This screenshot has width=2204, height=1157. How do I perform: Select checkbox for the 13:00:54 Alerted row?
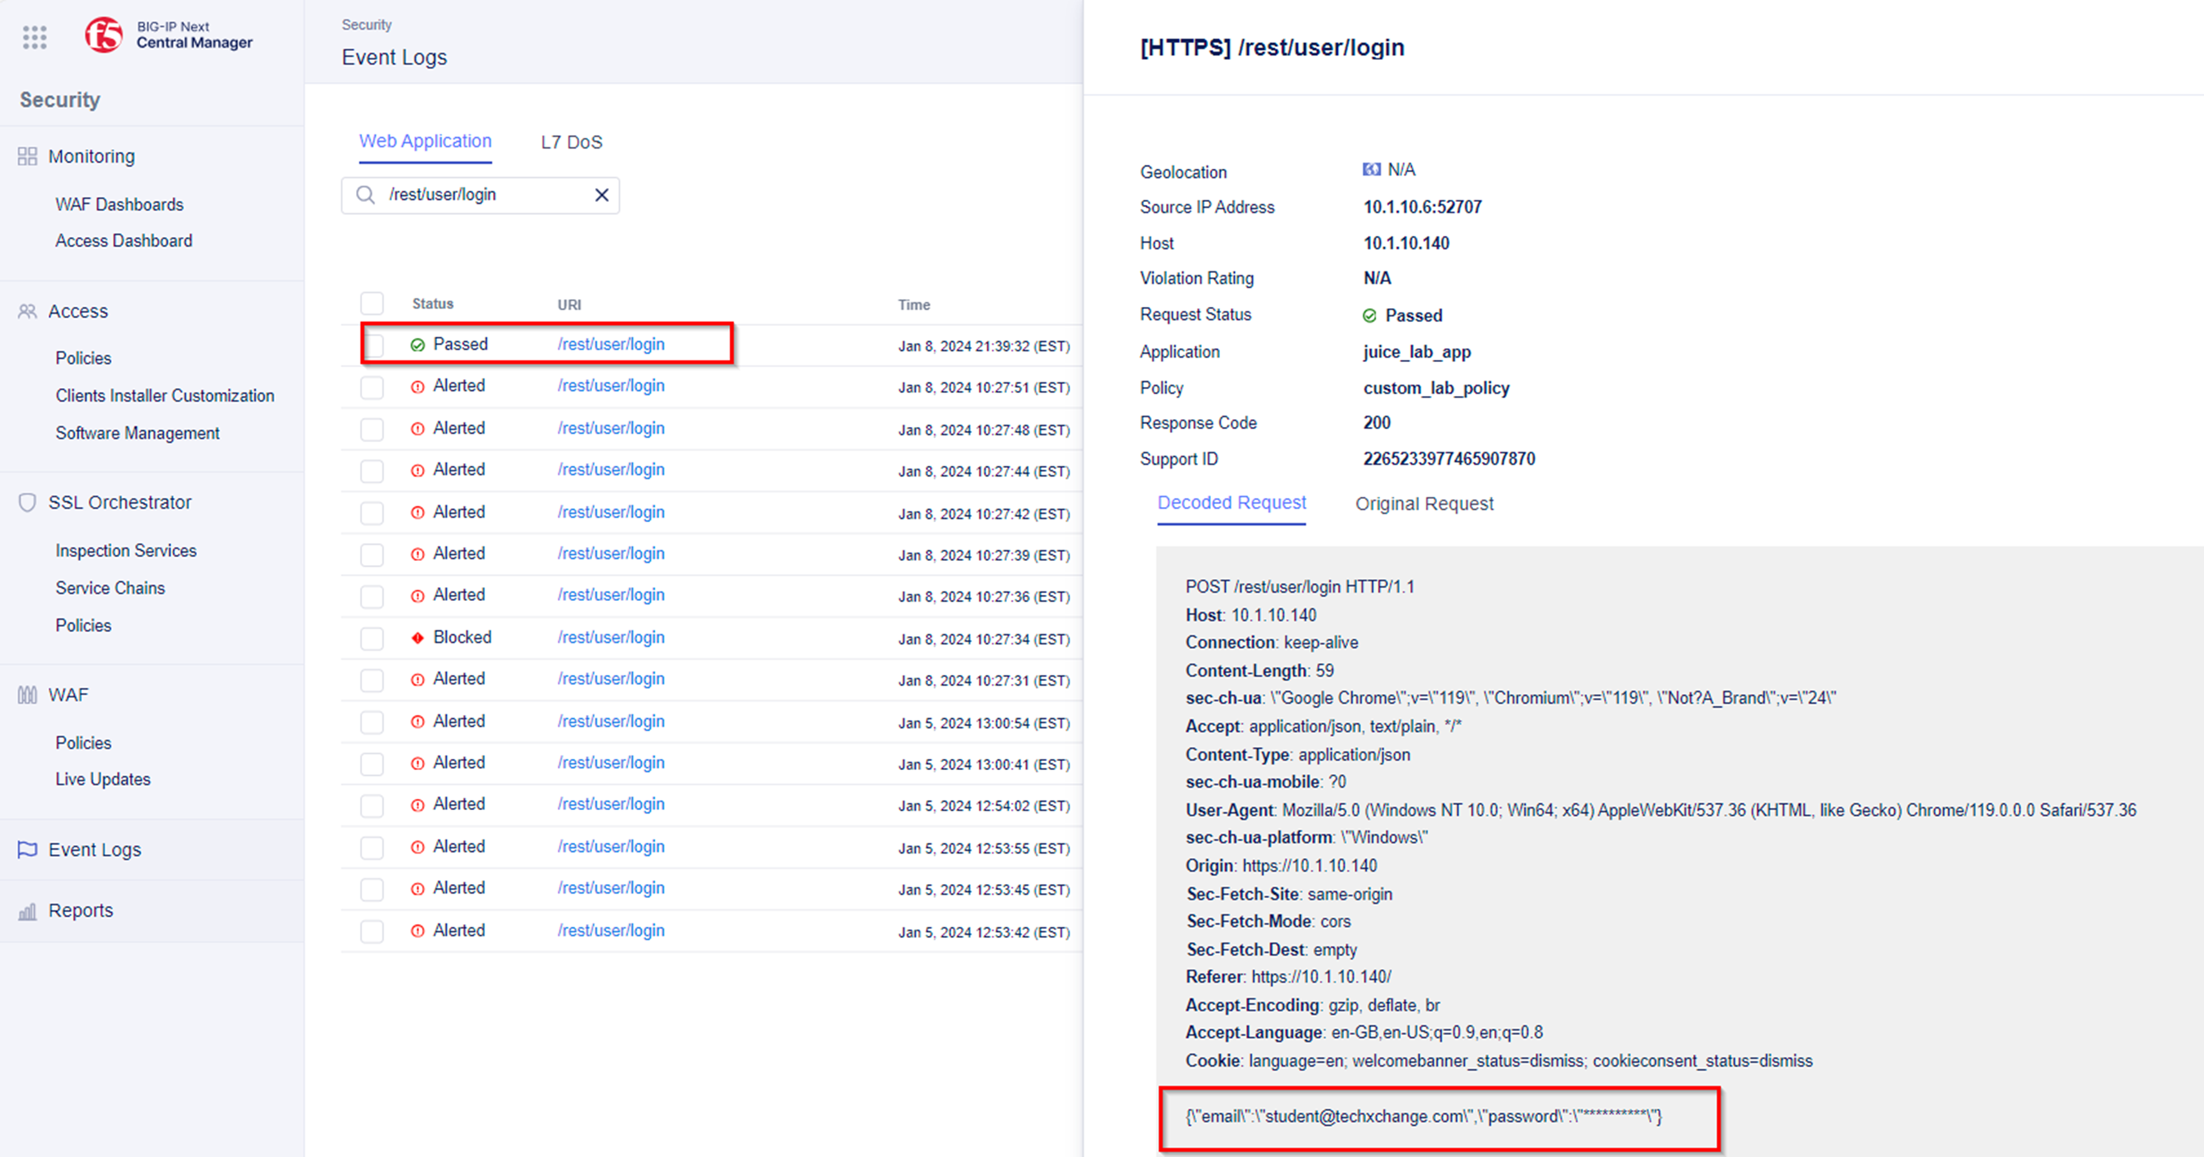pos(372,722)
